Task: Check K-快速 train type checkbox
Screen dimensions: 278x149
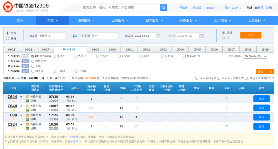Action: coord(119,56)
